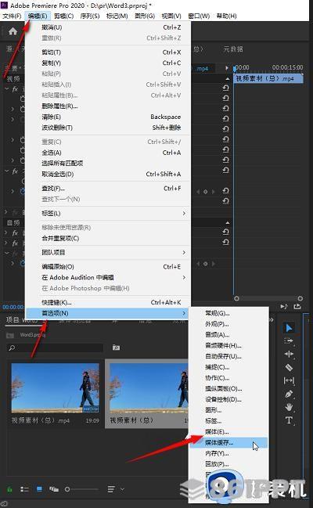Viewport: 313px width, 508px height.
Task: Click the status icon in the bottom-left corner
Action: point(5,504)
